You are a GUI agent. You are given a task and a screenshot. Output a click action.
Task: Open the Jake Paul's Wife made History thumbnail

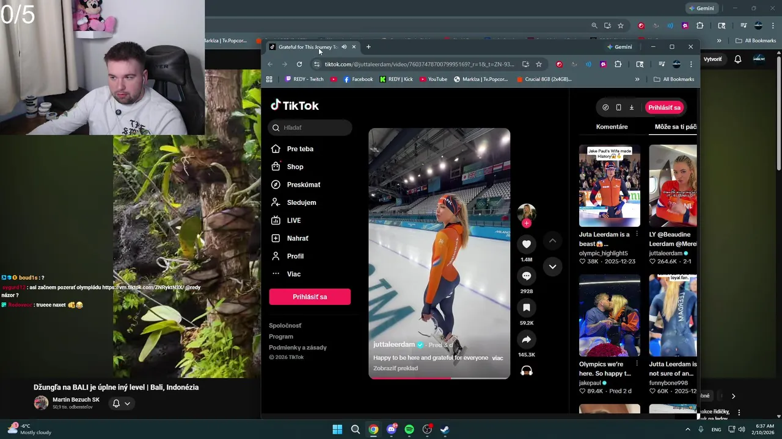pos(610,185)
